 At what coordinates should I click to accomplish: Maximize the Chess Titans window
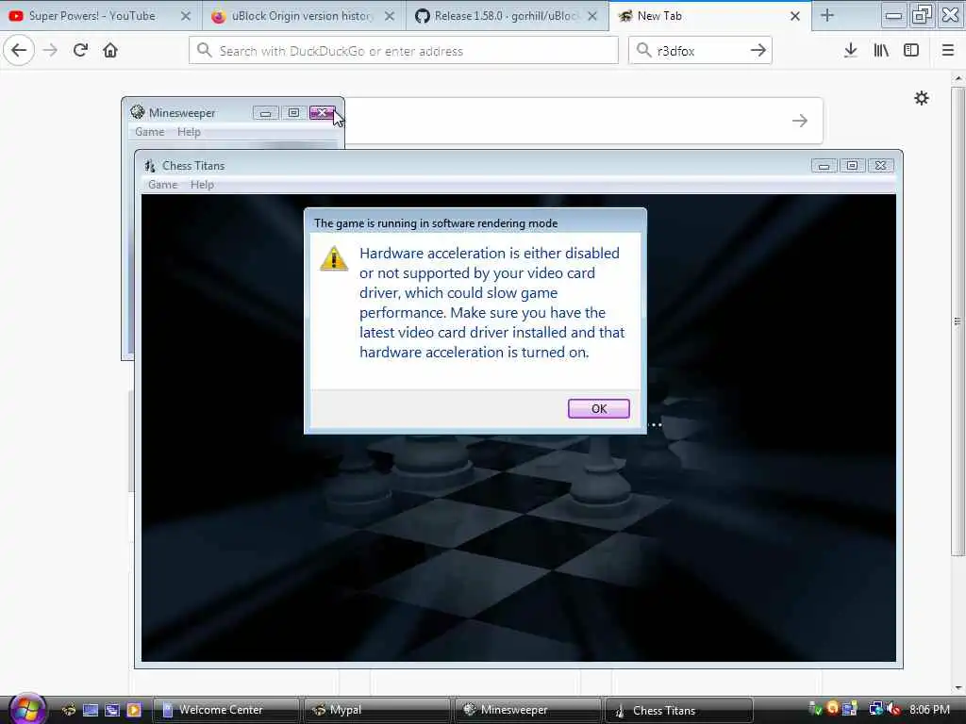(x=852, y=166)
